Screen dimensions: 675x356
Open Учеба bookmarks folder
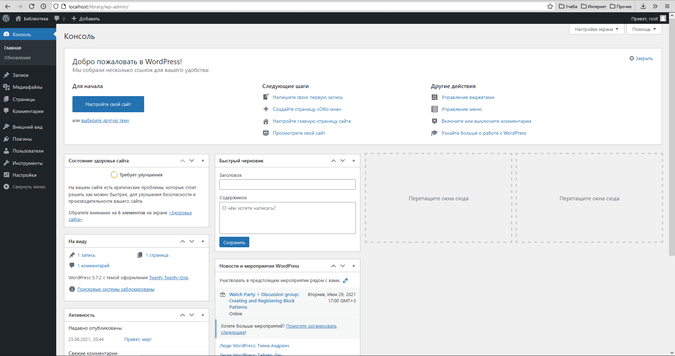pos(568,6)
